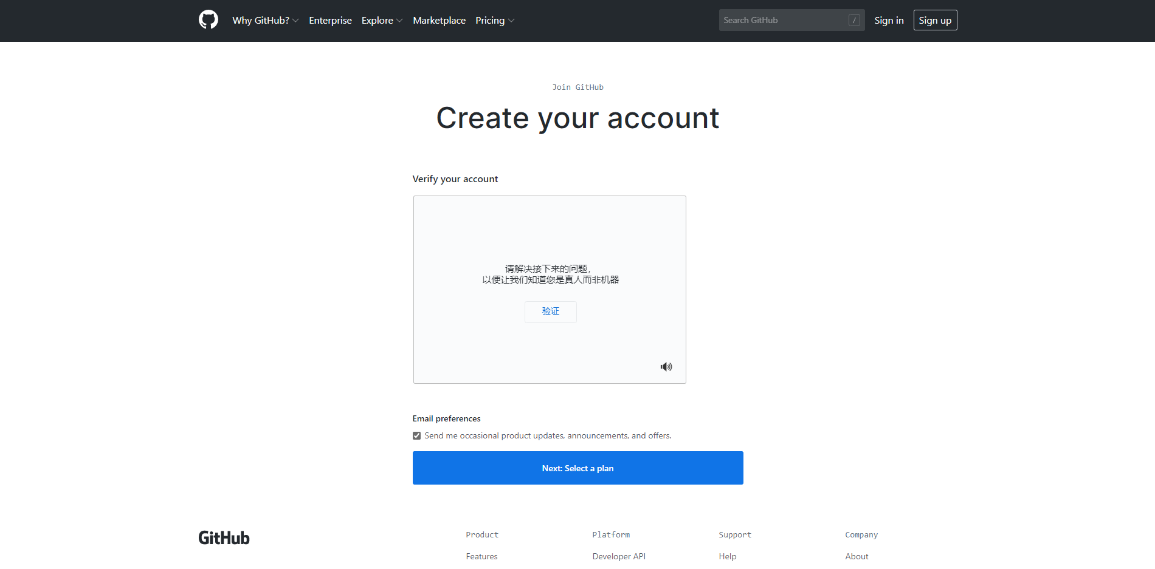This screenshot has height=569, width=1155.
Task: Switch captcha to audio challenge via speaker icon
Action: click(666, 367)
